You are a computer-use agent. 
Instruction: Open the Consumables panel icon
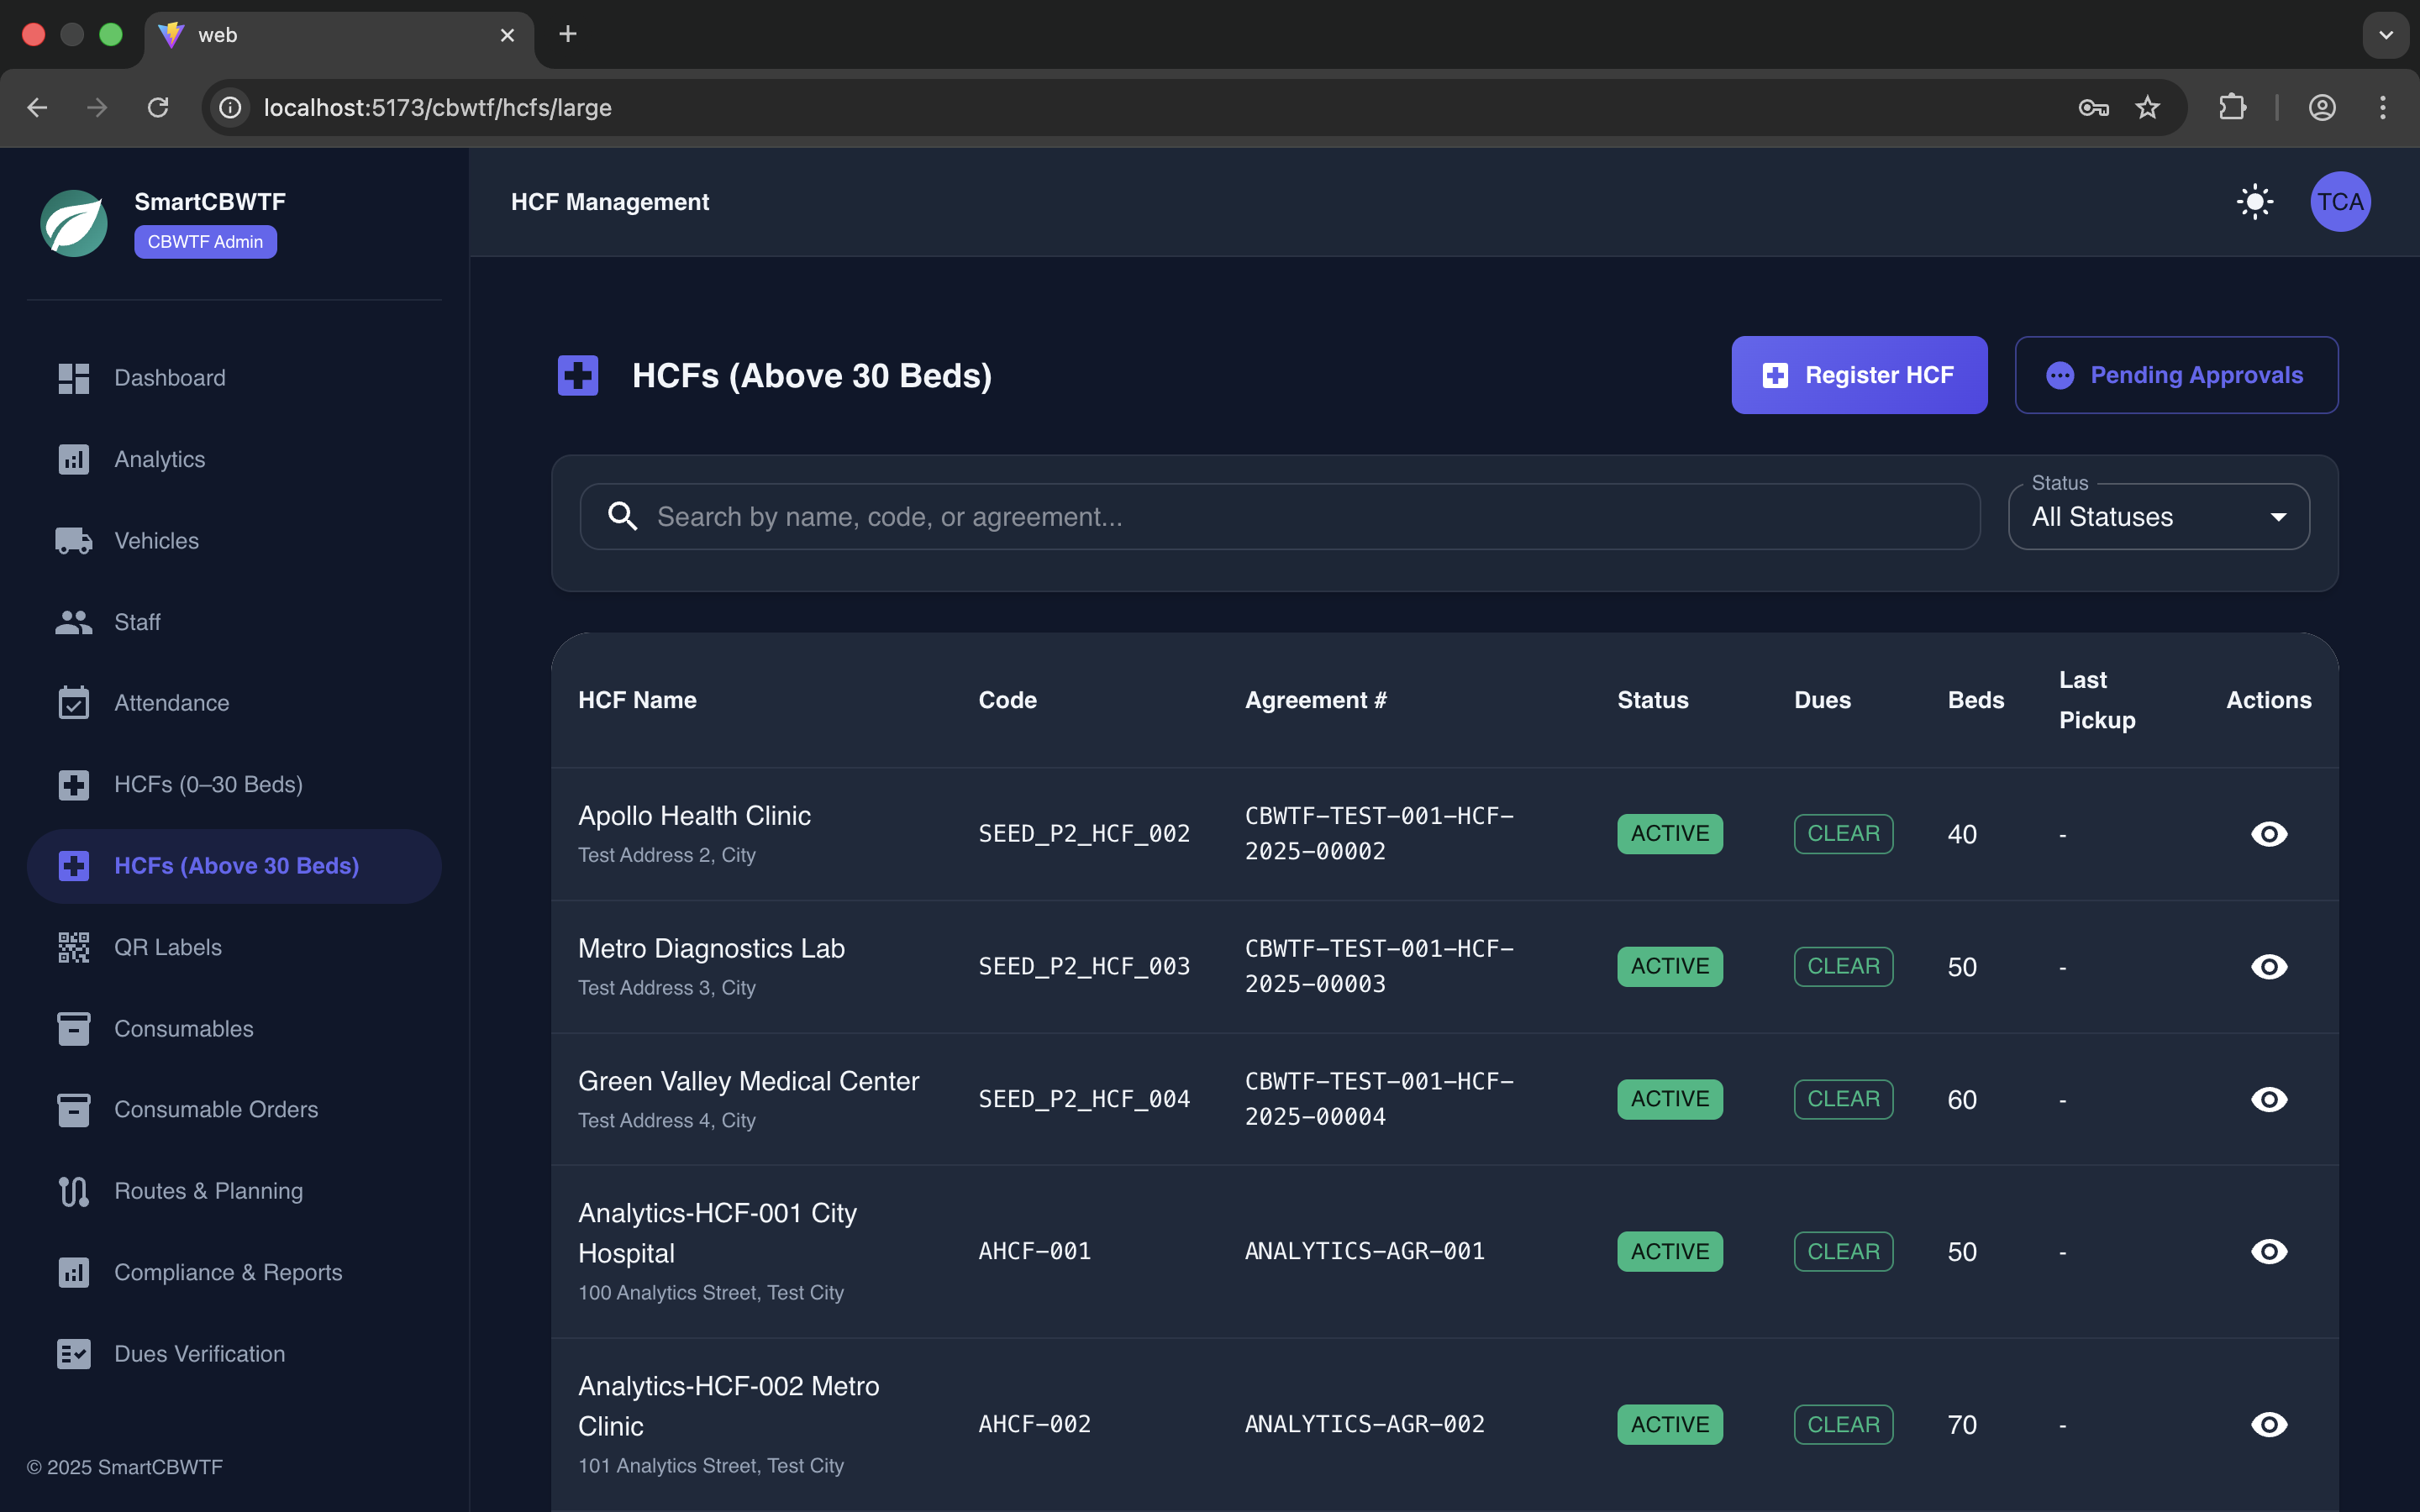[x=73, y=1028]
